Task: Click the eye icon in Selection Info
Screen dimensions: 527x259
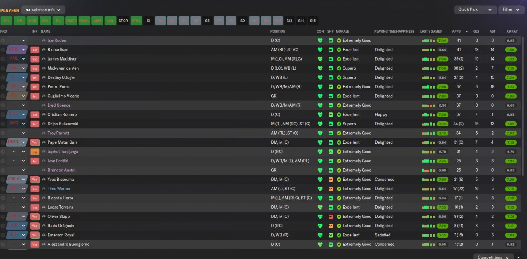Action: (28, 10)
